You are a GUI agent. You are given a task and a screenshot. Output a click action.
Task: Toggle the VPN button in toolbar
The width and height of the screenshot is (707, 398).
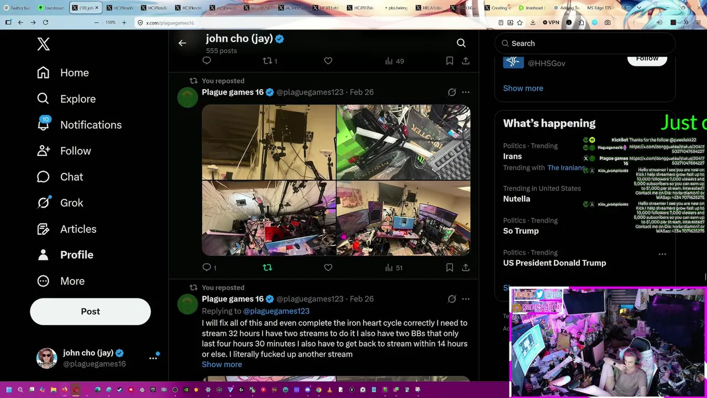tap(551, 23)
